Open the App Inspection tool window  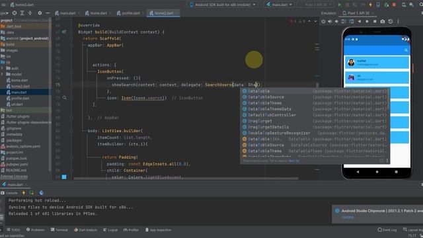pyautogui.click(x=158, y=230)
